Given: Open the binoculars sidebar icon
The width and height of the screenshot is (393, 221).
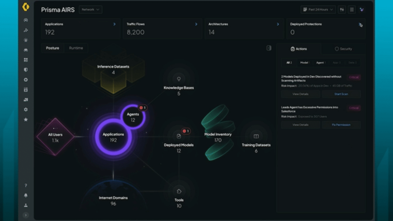Looking at the screenshot, I should (x=26, y=50).
